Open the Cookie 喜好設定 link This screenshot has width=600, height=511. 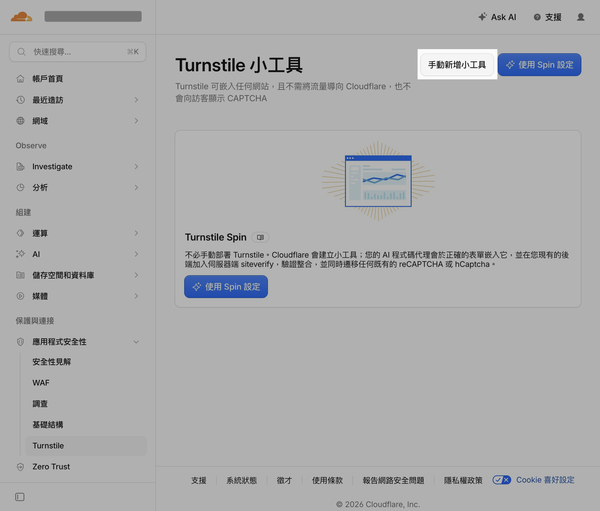(x=545, y=480)
